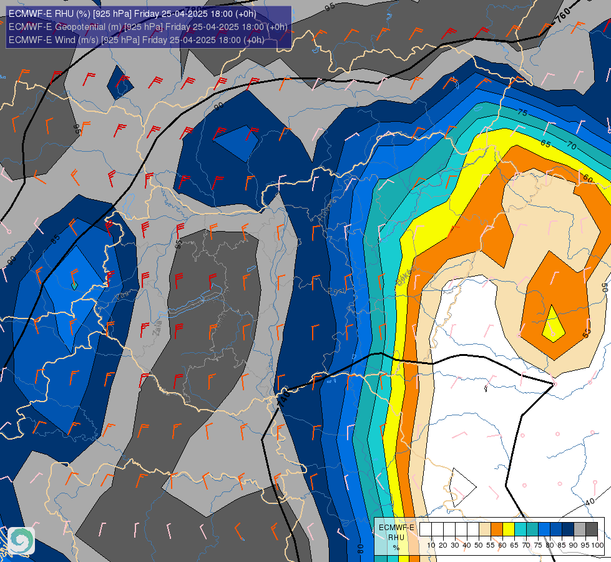Pick the teal 70–75 legend swatch
This screenshot has height=562, width=611.
(x=532, y=530)
